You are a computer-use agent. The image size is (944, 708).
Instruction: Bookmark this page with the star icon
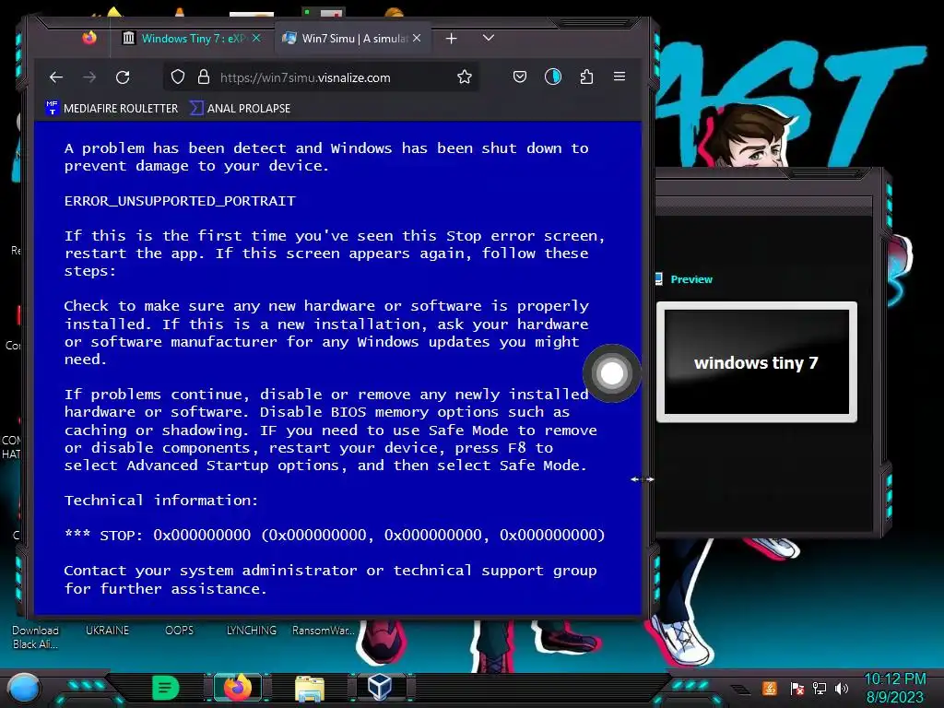(465, 77)
